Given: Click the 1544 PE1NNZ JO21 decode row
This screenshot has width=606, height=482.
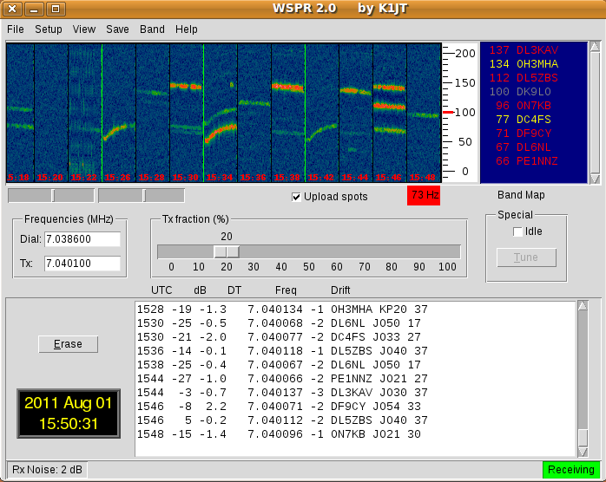Looking at the screenshot, I should point(282,379).
